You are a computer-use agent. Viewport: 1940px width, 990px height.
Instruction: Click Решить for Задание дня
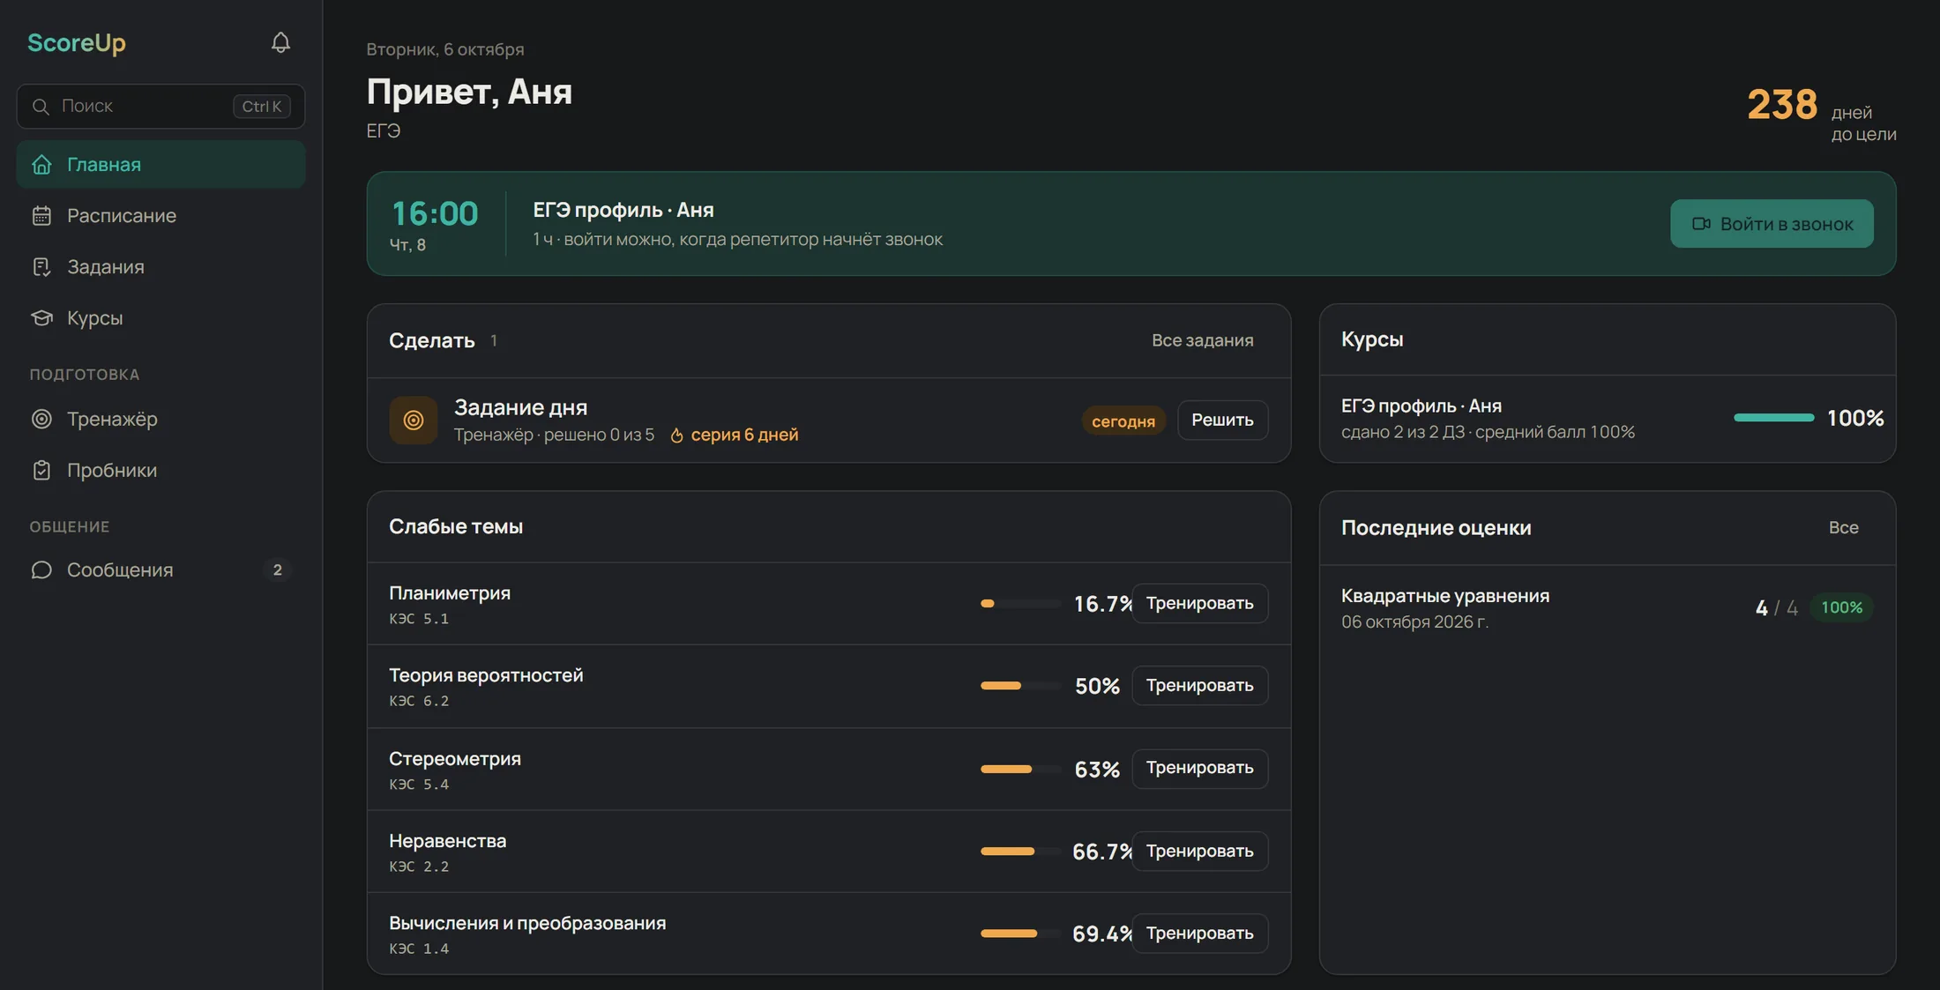tap(1222, 421)
